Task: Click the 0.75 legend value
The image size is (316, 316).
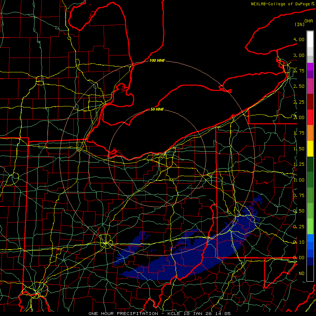Action: (x=299, y=196)
